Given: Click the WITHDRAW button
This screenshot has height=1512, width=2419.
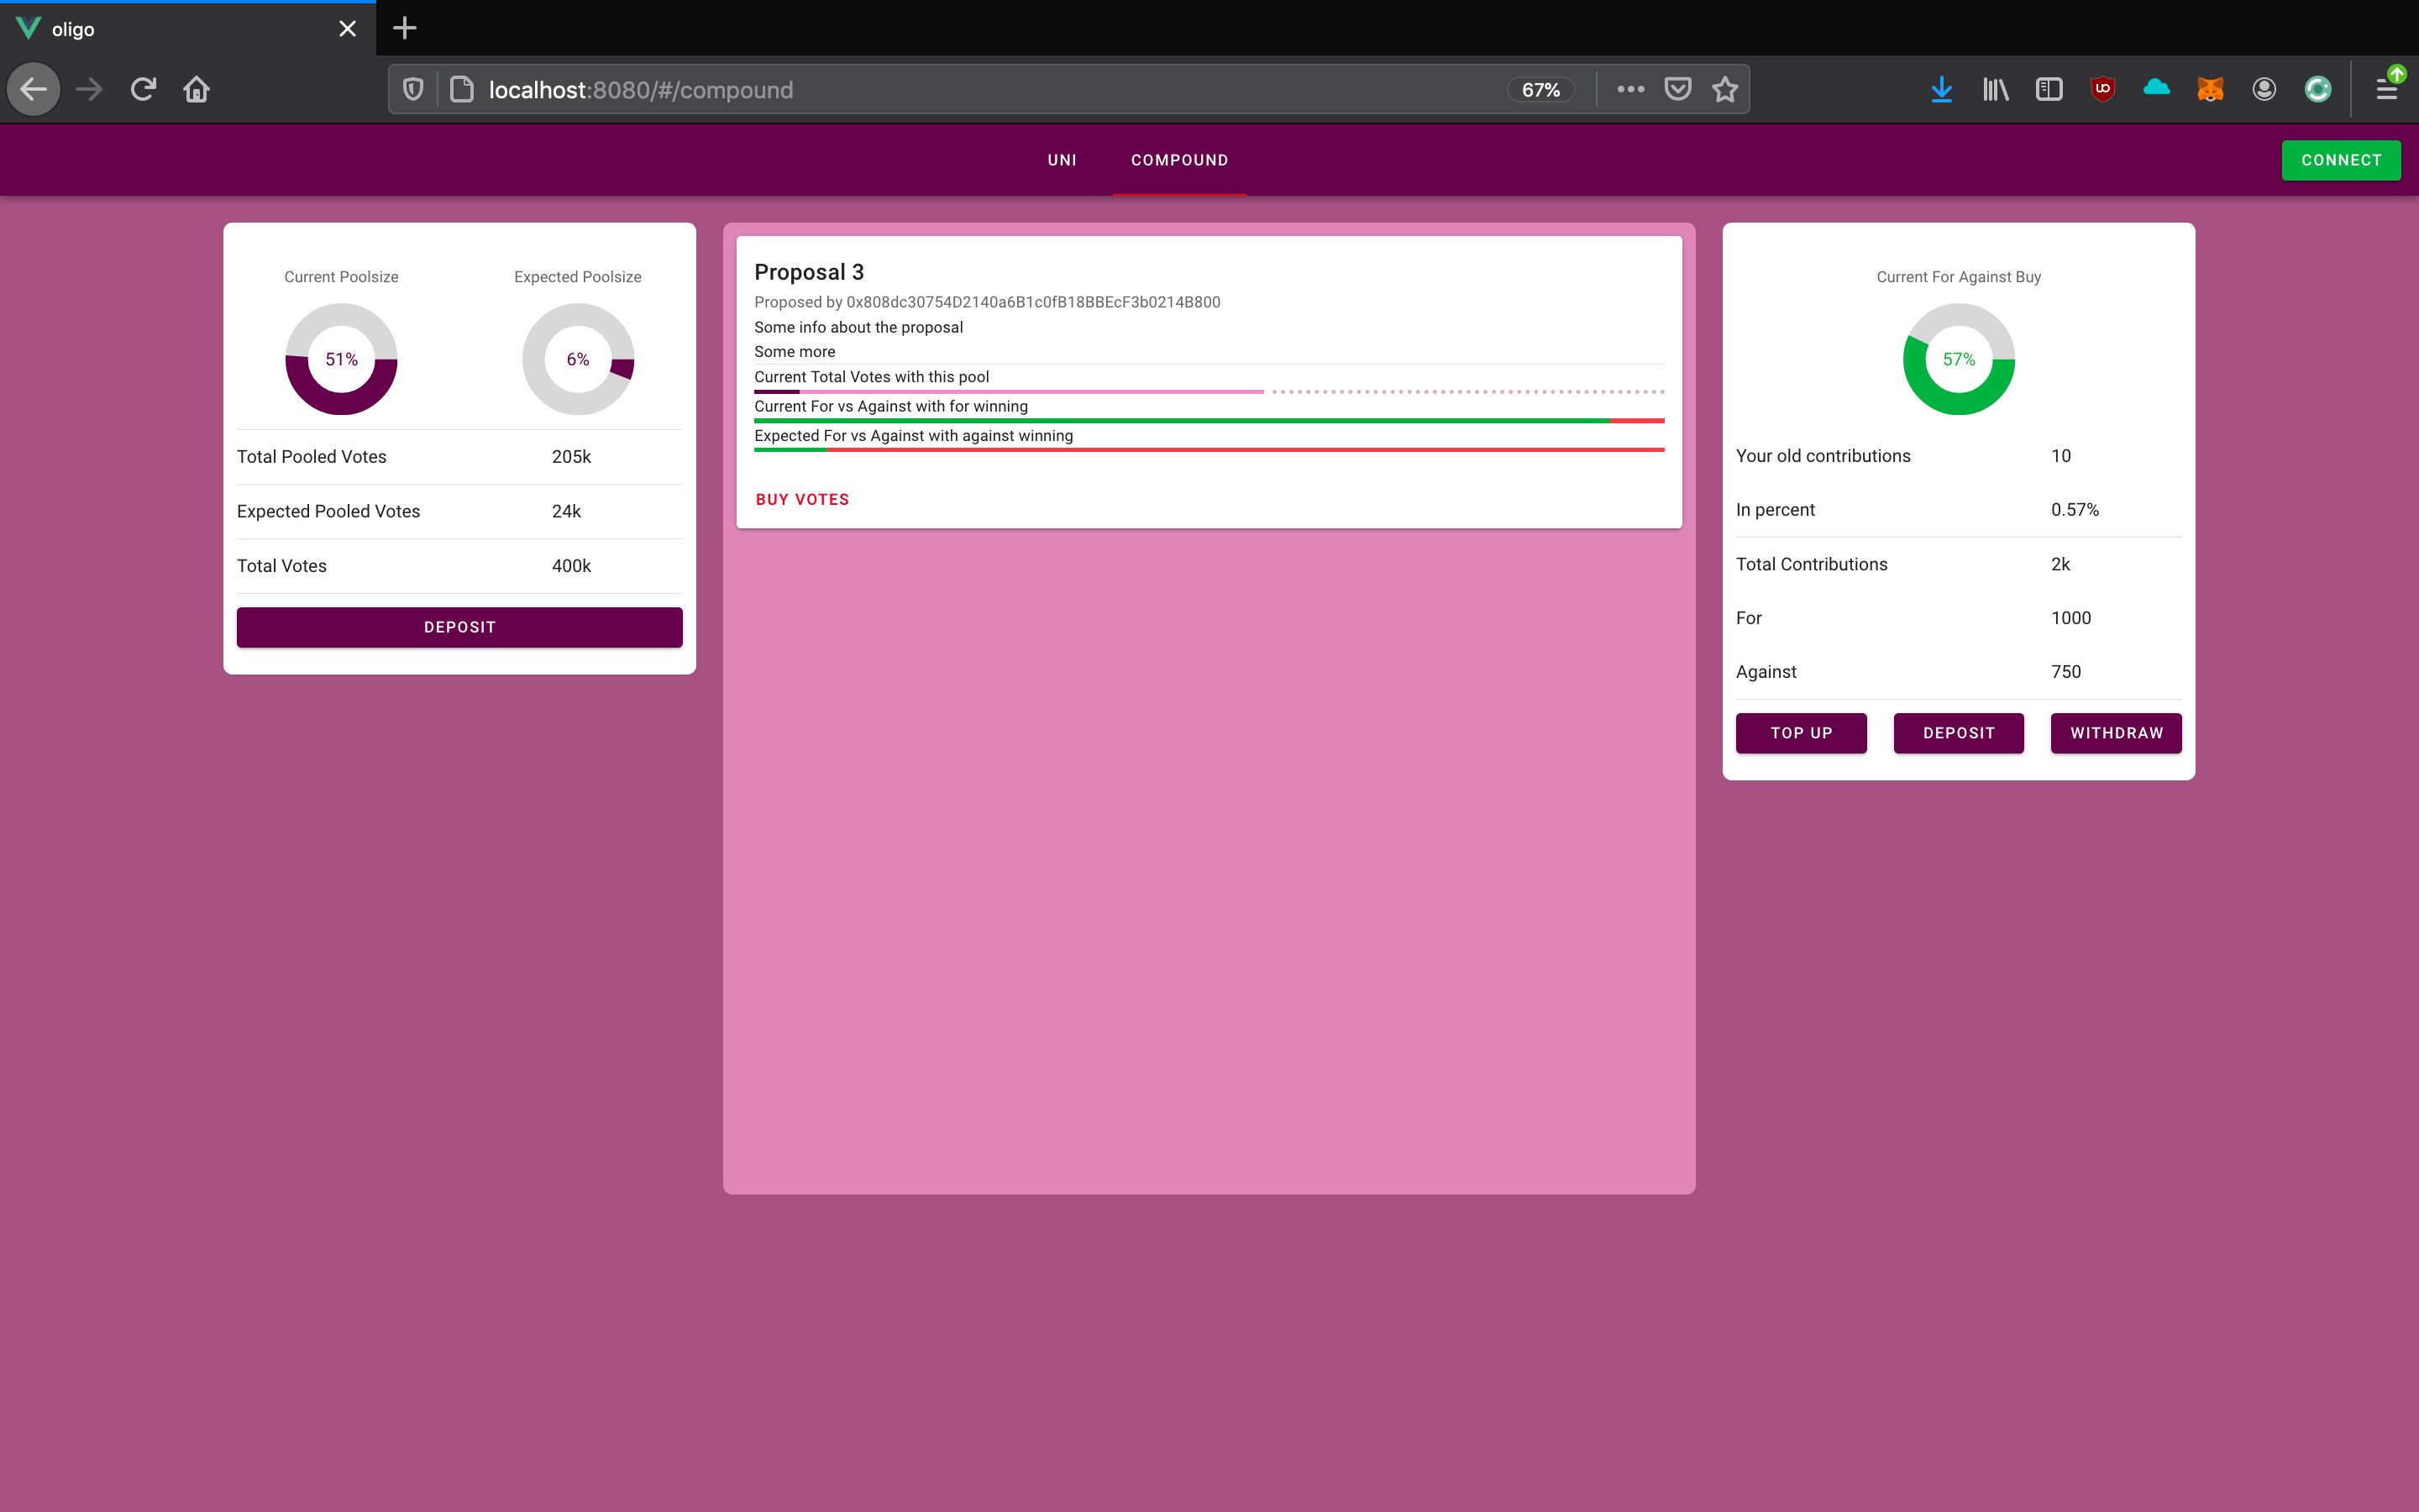Looking at the screenshot, I should (2116, 732).
